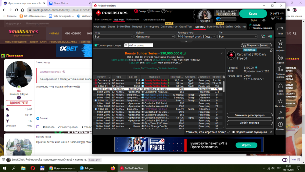This screenshot has width=305, height=172.
Task: Select CasinoOrg Friday $50 tournament row
Action: point(158,92)
